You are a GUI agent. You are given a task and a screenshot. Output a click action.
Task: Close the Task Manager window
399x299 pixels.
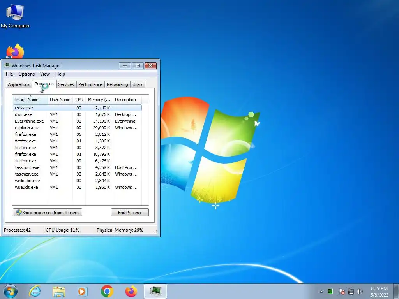(x=151, y=66)
